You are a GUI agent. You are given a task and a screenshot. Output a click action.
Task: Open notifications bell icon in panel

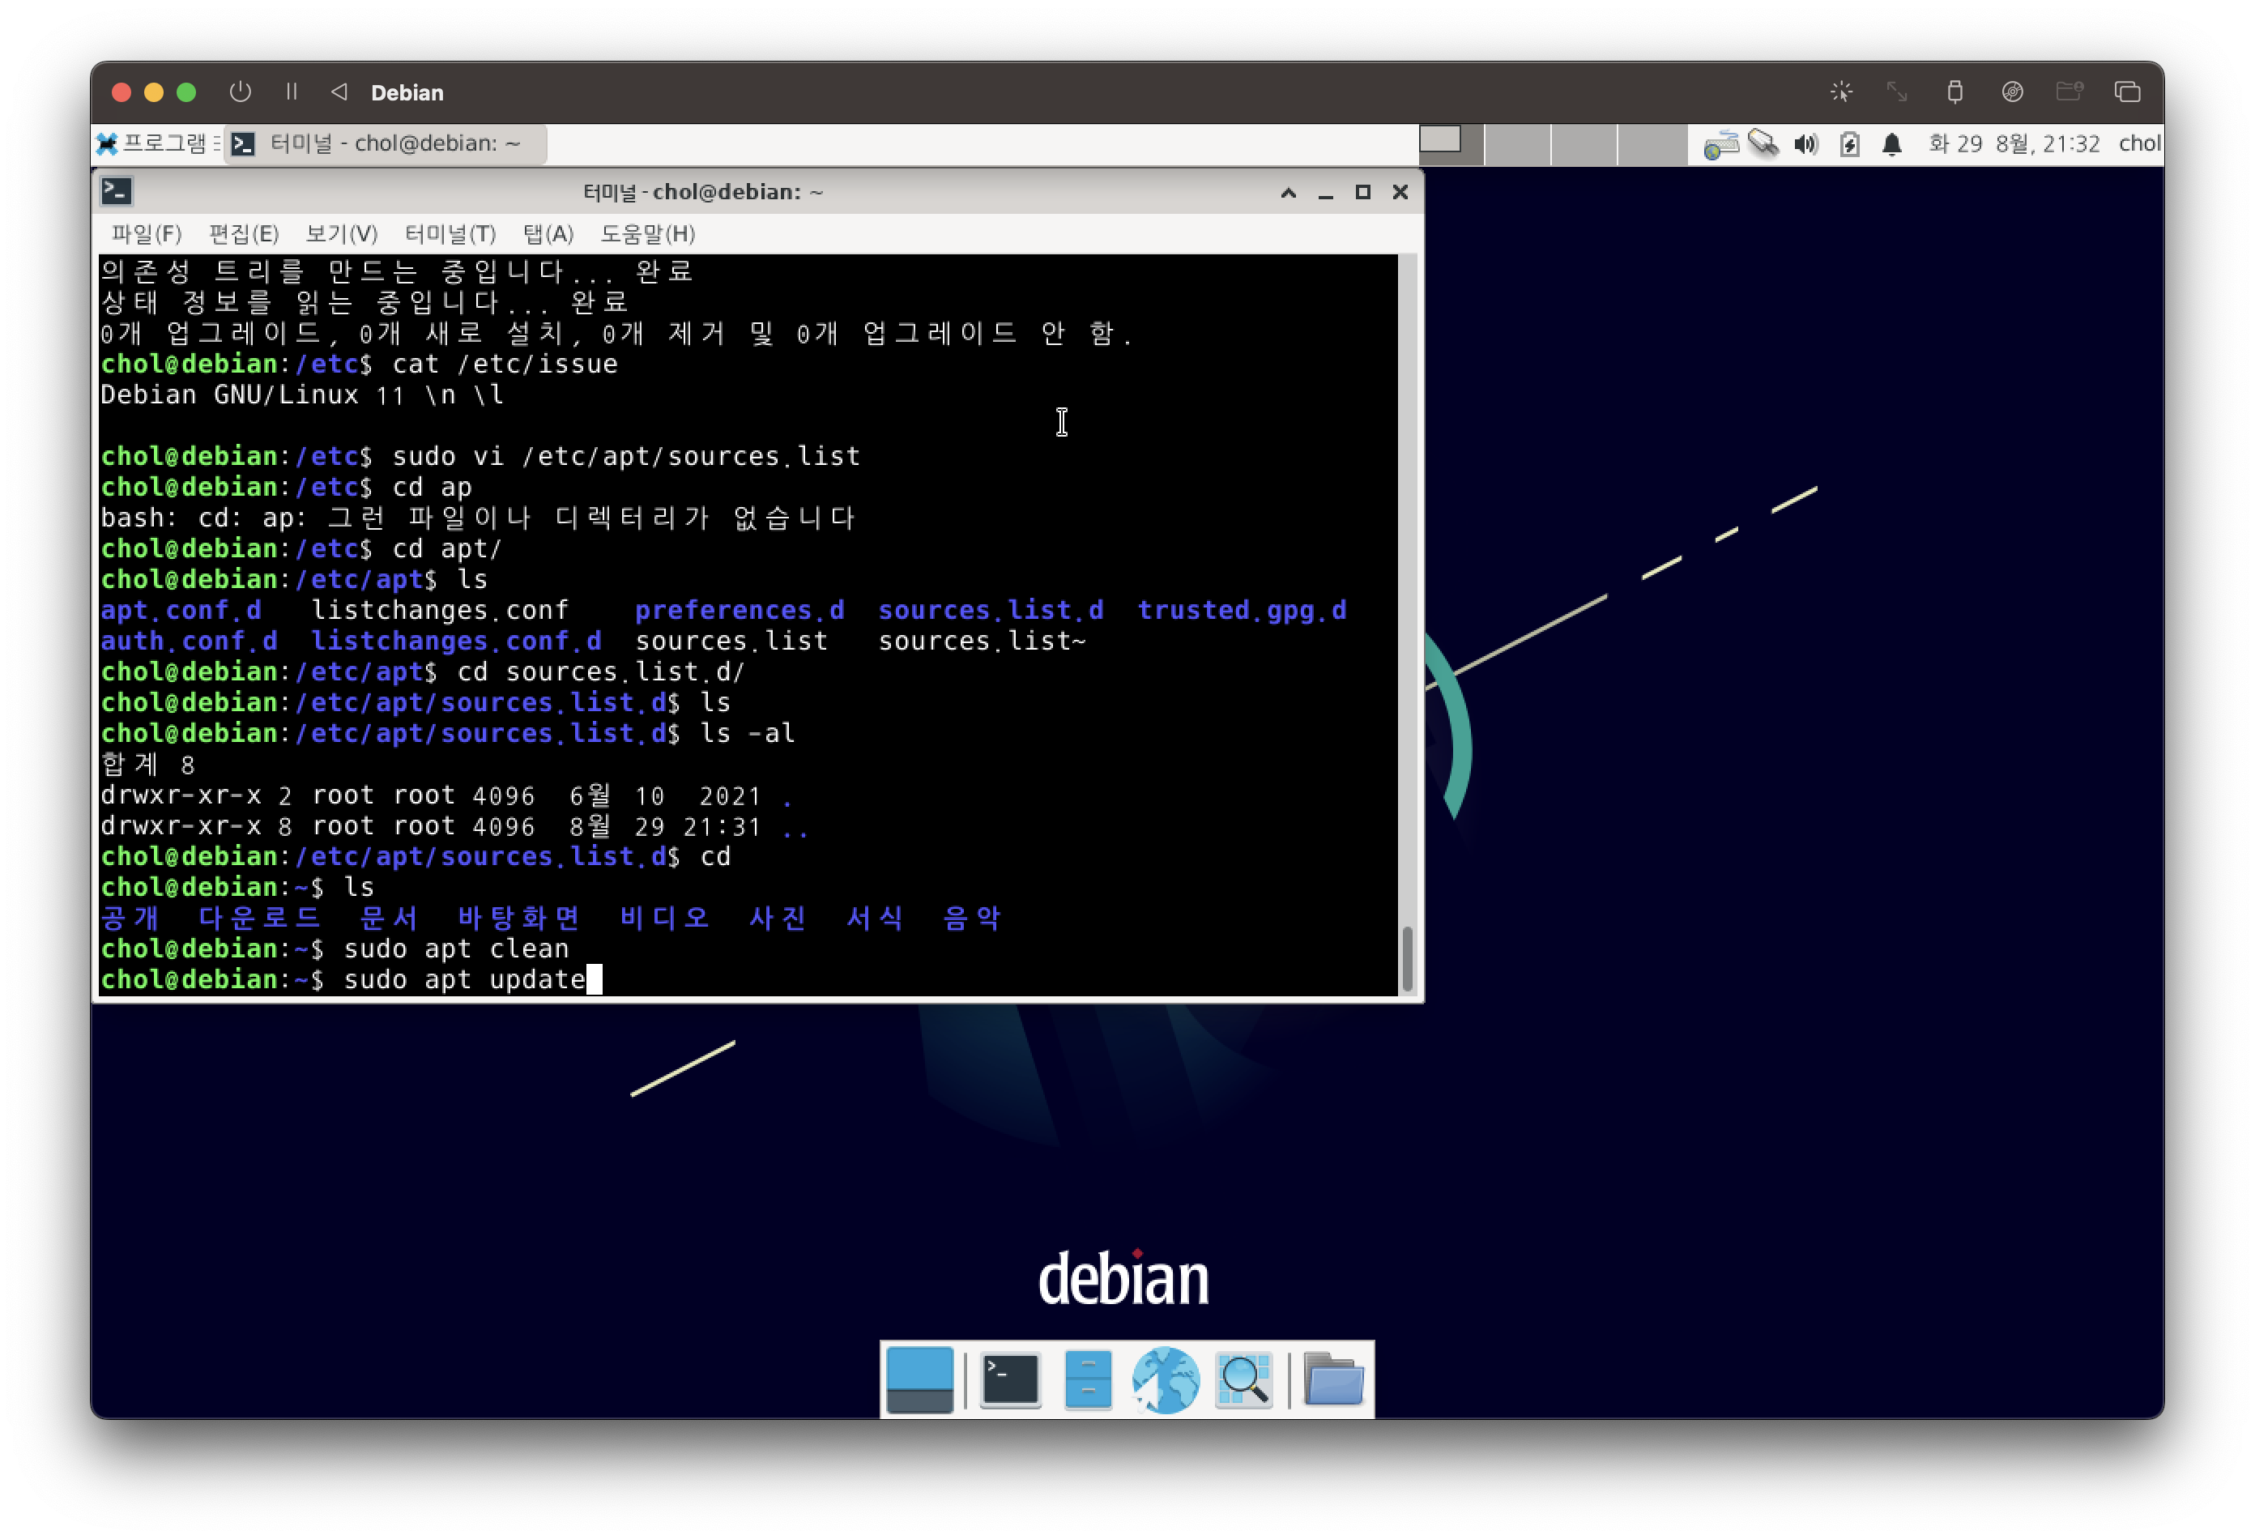tap(1891, 144)
